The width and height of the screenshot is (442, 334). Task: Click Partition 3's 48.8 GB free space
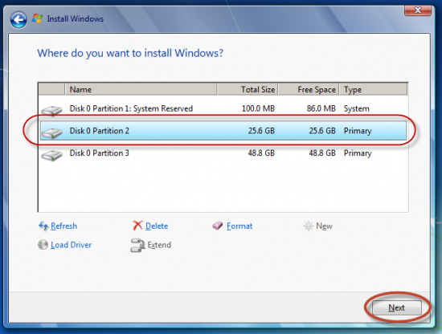(322, 153)
